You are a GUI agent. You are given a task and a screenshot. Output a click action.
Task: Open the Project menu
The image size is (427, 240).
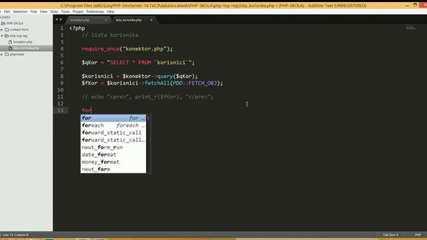(78, 12)
